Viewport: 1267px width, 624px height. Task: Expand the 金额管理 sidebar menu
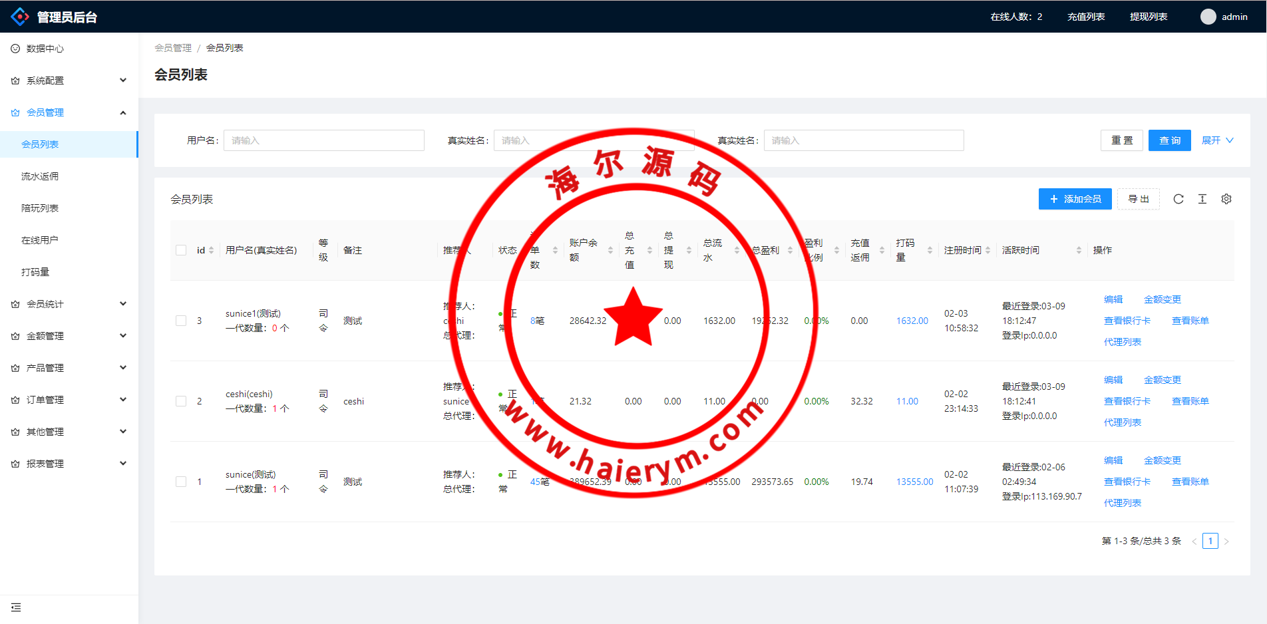point(69,336)
